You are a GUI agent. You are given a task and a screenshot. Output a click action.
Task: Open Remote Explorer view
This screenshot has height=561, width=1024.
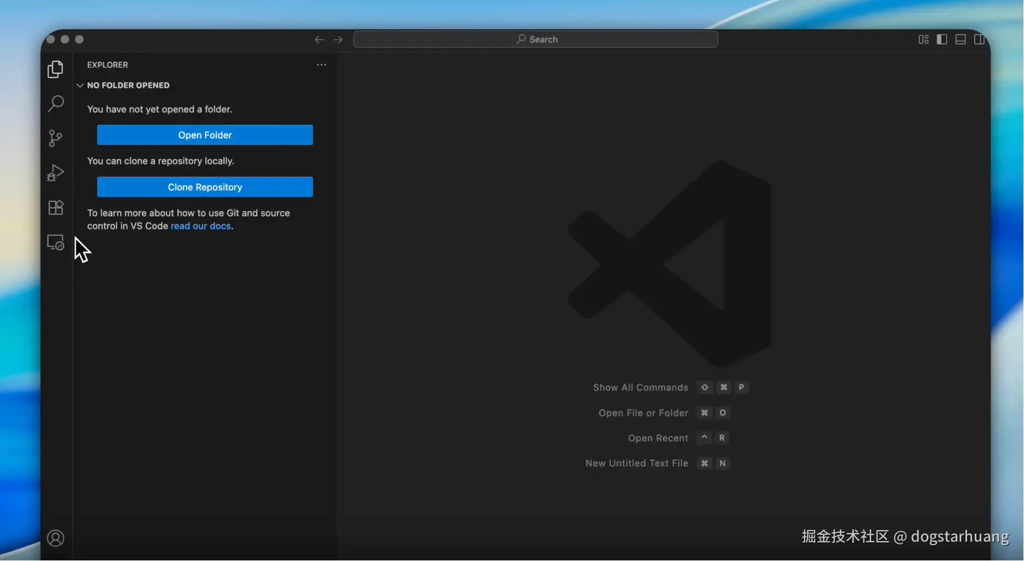[56, 242]
